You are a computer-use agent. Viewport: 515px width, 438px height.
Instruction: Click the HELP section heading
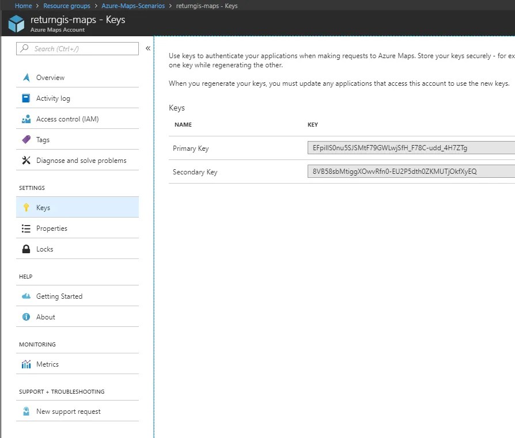tap(25, 277)
